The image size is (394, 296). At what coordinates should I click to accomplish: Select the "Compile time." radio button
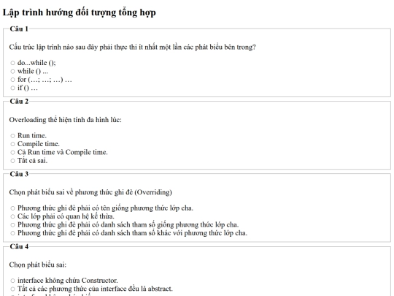[x=13, y=144]
